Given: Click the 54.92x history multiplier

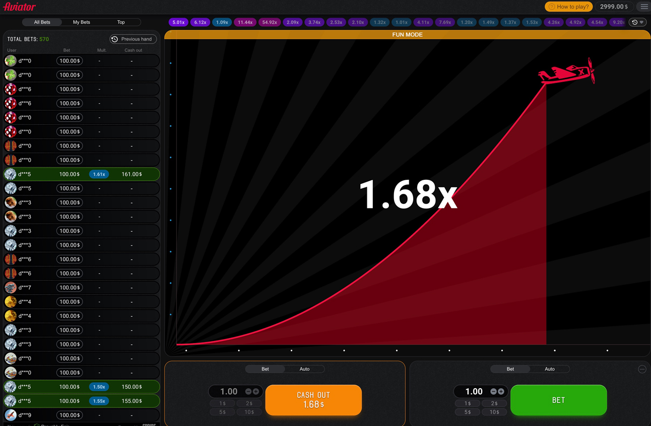Looking at the screenshot, I should [270, 22].
